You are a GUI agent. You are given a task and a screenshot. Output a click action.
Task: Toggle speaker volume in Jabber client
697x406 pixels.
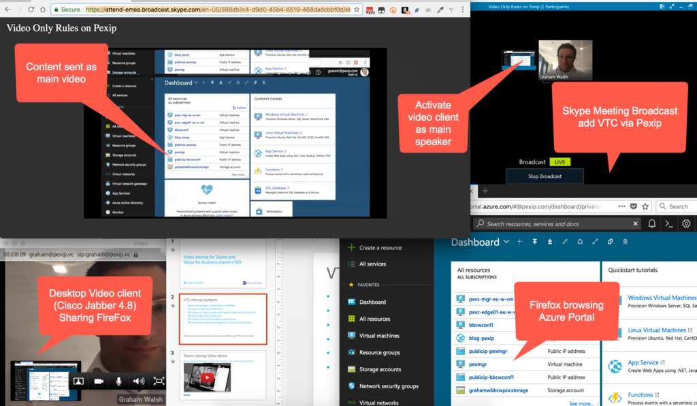pyautogui.click(x=139, y=381)
